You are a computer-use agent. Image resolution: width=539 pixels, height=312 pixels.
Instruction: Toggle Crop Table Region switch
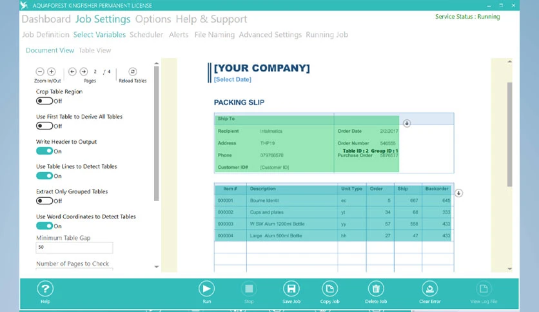coord(44,101)
